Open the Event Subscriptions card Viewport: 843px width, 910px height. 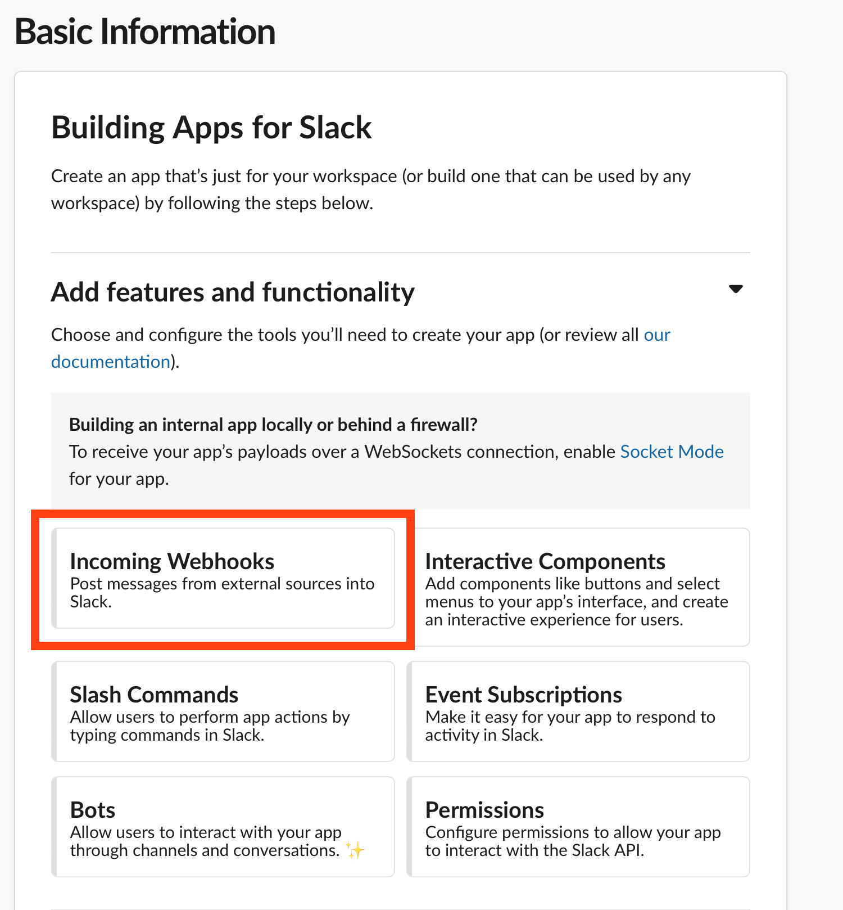click(x=578, y=711)
